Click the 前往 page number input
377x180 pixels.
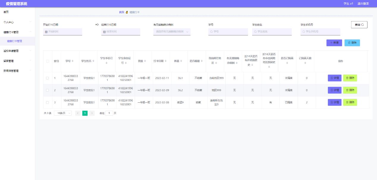pos(109,113)
